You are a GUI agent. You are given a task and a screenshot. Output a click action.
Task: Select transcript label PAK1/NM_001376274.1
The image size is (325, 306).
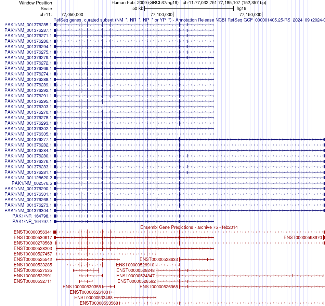point(28,74)
